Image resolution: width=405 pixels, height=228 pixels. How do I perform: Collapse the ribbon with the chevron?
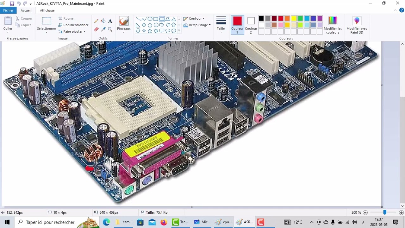(395, 10)
